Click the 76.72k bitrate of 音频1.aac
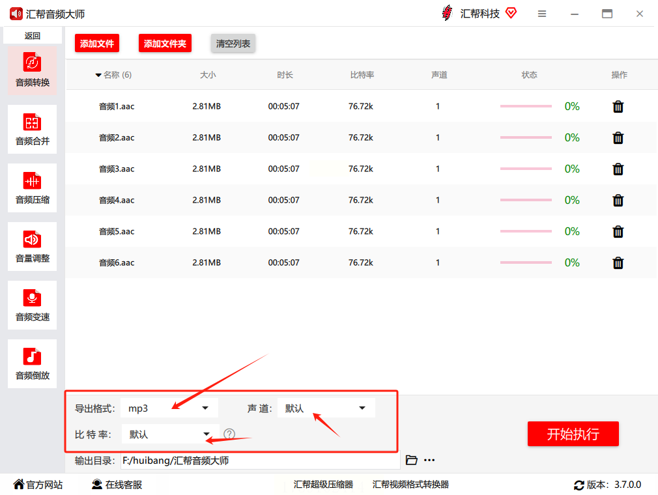This screenshot has height=495, width=658. [x=361, y=107]
